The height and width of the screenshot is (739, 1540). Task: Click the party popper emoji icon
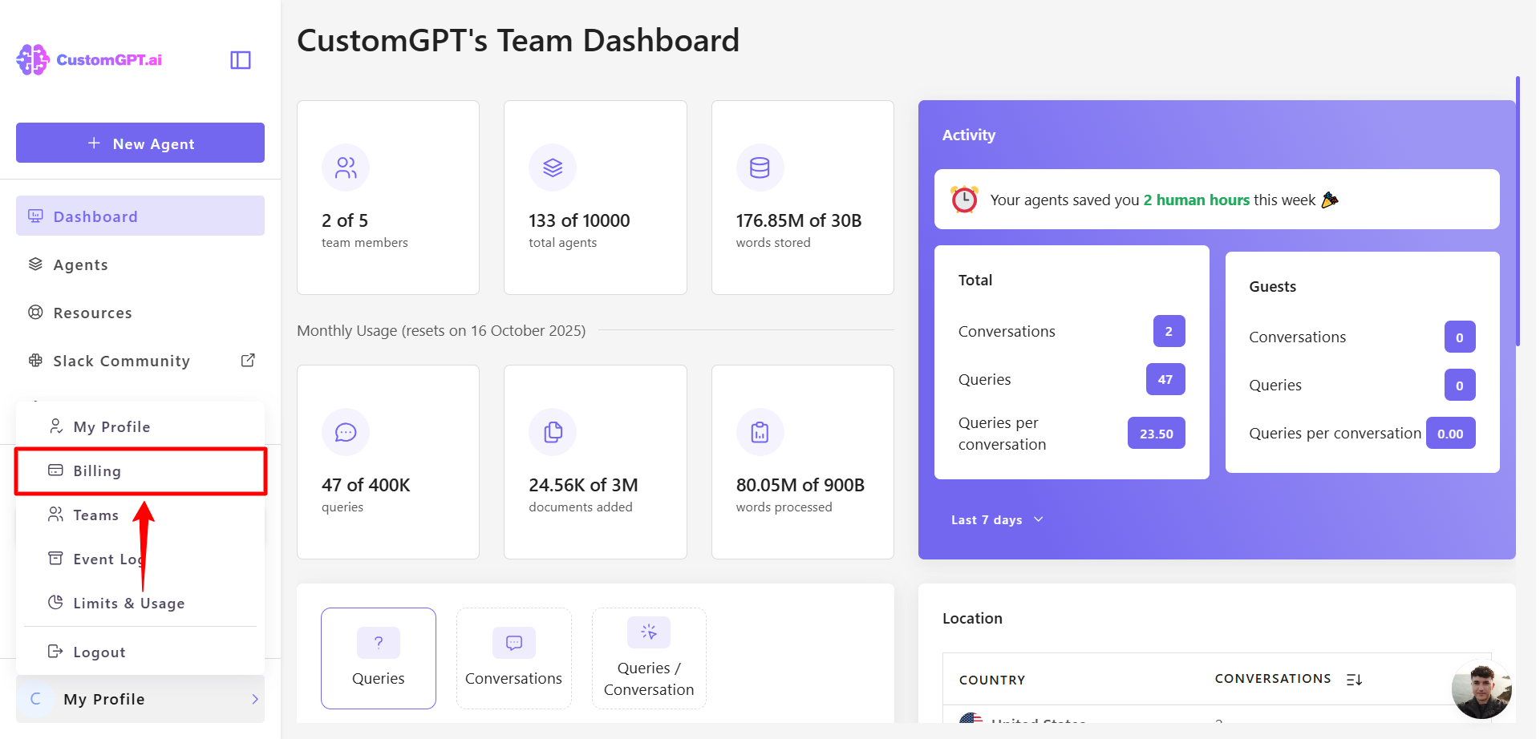point(1330,200)
